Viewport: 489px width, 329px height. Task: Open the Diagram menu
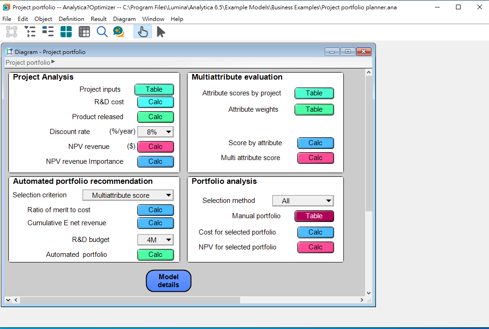coord(124,19)
